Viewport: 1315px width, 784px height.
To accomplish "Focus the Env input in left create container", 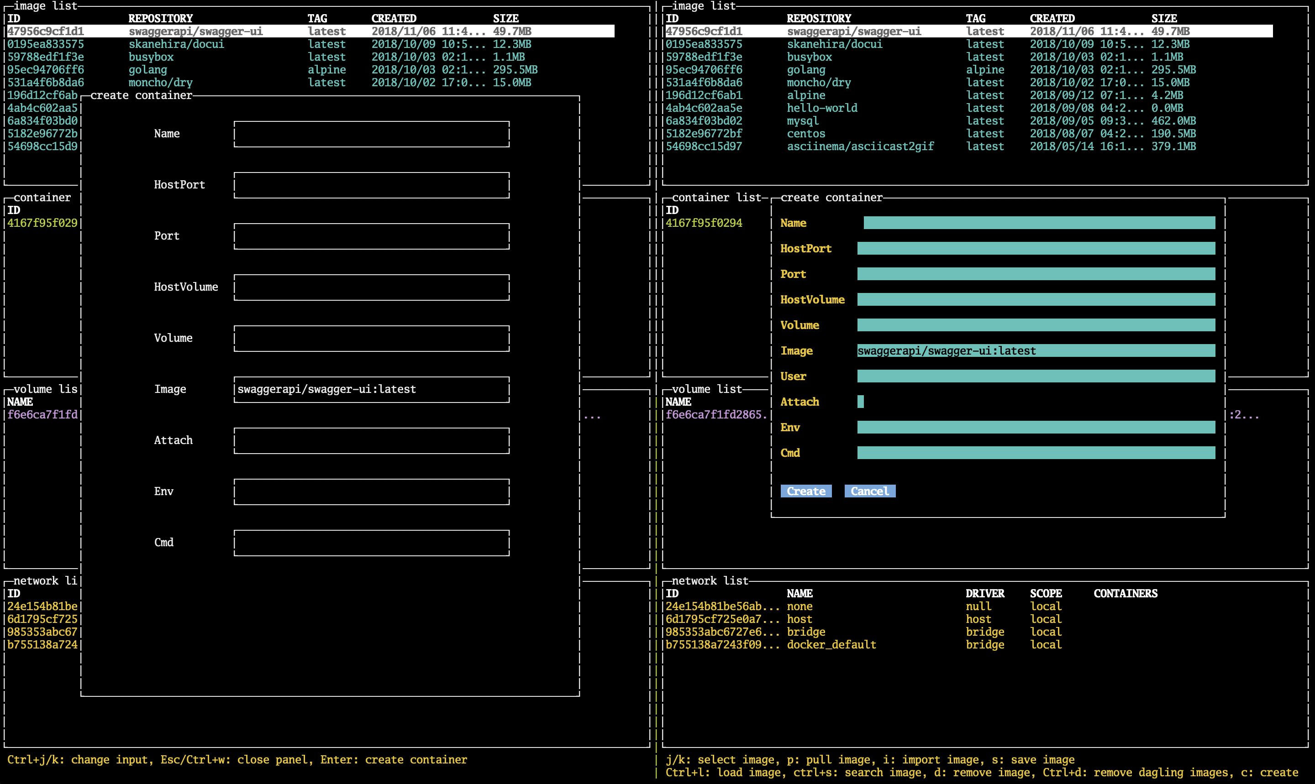I will click(372, 491).
